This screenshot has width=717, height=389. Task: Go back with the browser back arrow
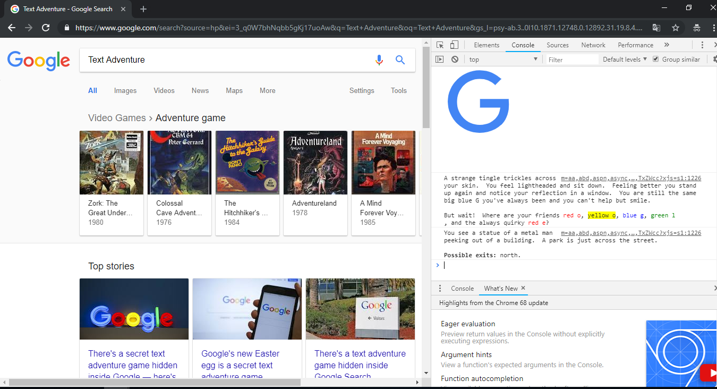12,28
